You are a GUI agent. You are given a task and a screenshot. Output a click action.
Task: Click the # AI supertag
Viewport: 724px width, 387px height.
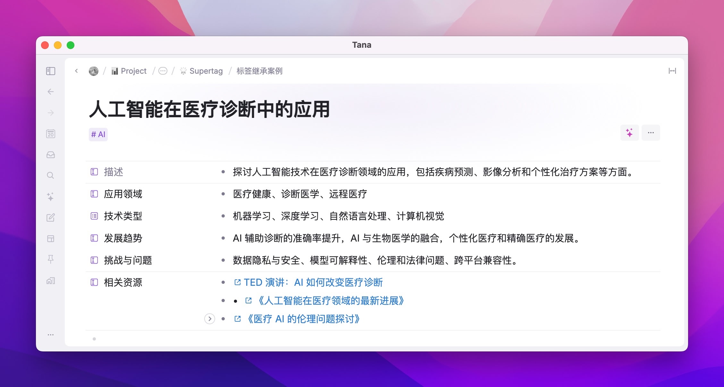(98, 135)
